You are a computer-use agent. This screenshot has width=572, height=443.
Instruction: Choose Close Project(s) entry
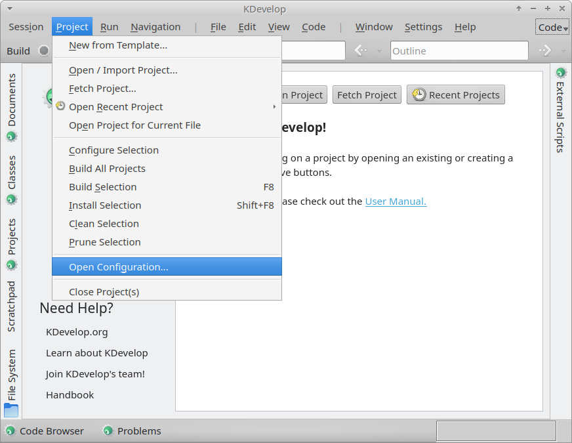click(167, 291)
